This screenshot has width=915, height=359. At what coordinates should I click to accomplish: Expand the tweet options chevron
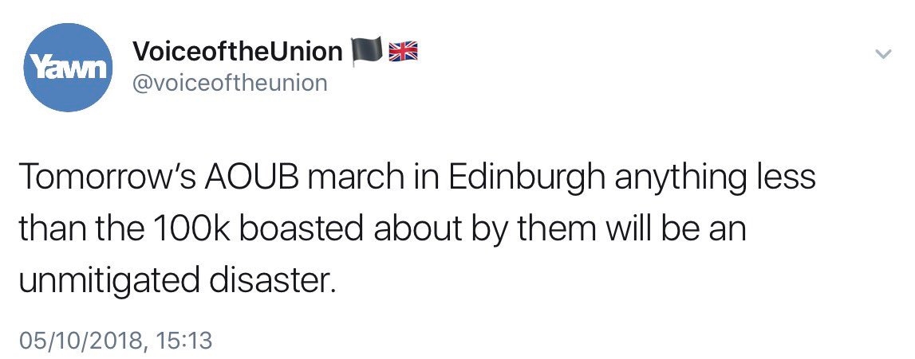(884, 54)
